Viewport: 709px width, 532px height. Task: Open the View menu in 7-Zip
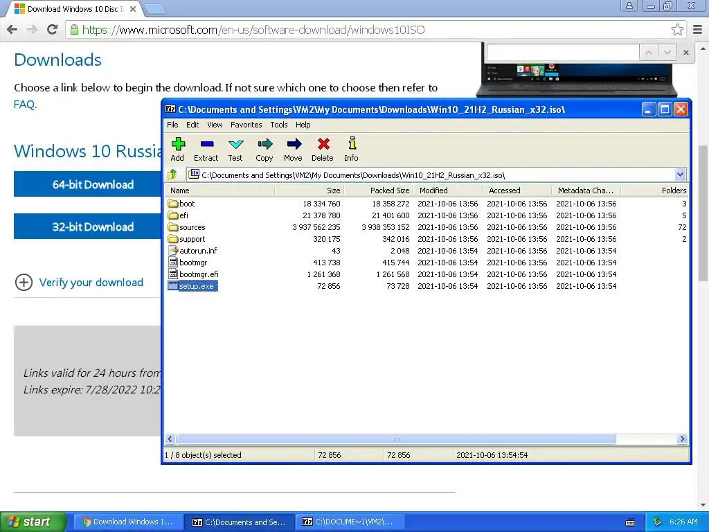[x=215, y=125]
